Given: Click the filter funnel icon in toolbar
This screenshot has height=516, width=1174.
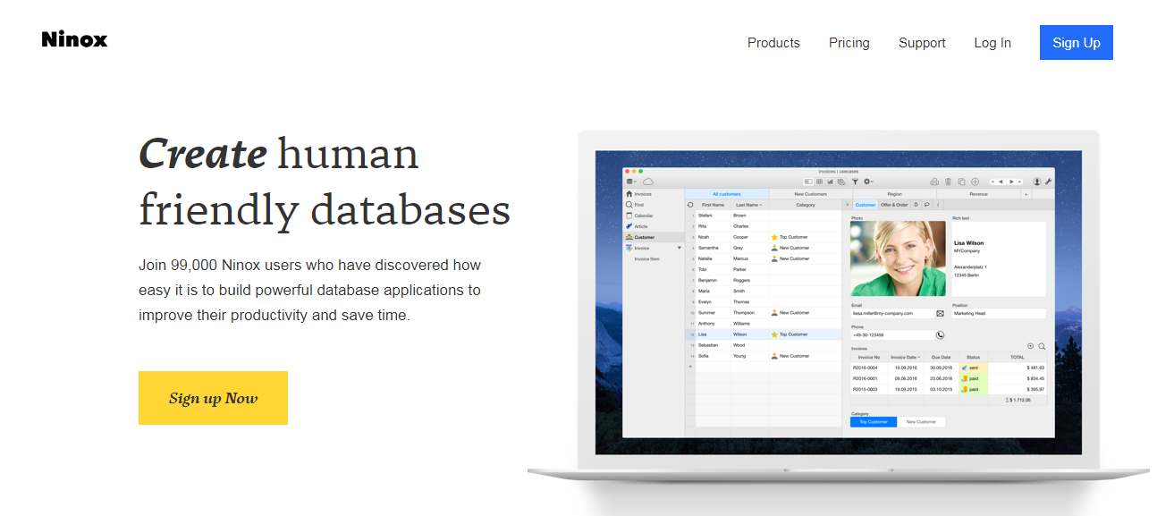Looking at the screenshot, I should tap(855, 182).
